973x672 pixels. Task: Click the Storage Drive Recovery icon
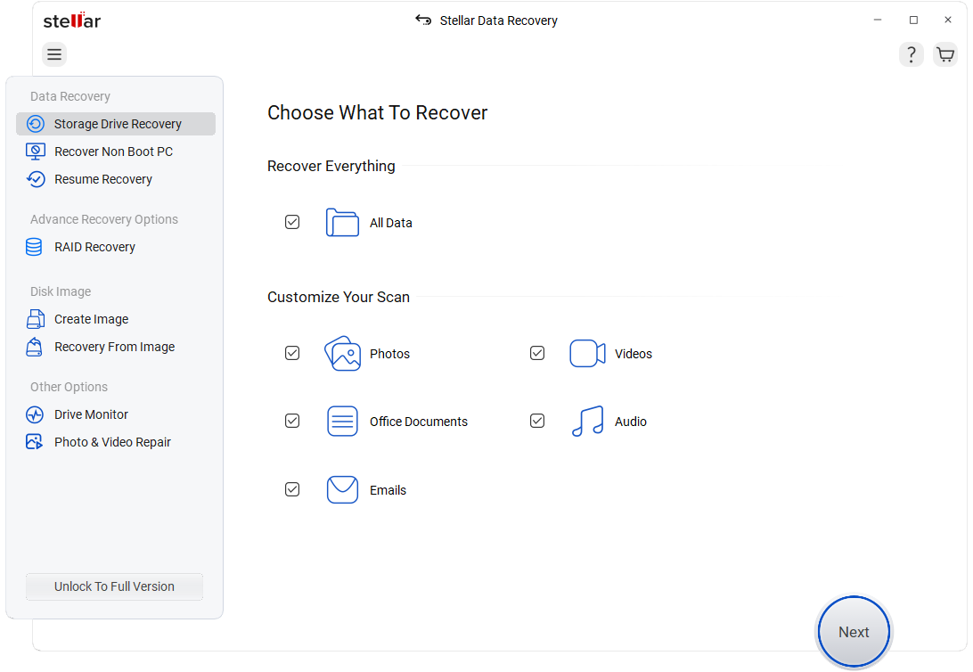(x=36, y=124)
